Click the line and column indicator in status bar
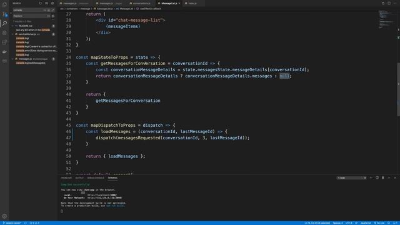Screen dimensions: 400x225 (x=317, y=223)
